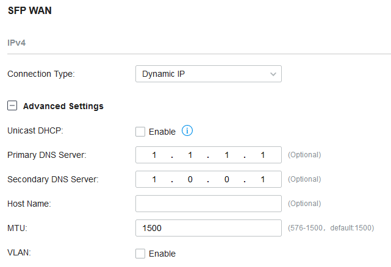391x267 pixels.
Task: Enable the VLAN checkbox
Action: point(140,254)
